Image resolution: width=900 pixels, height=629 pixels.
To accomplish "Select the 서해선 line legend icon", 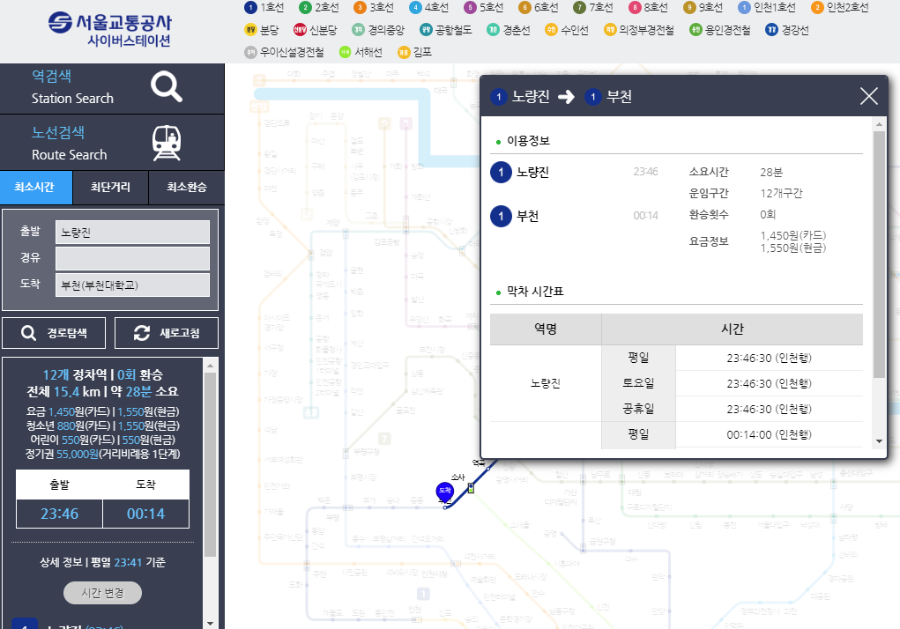I will pyautogui.click(x=345, y=52).
